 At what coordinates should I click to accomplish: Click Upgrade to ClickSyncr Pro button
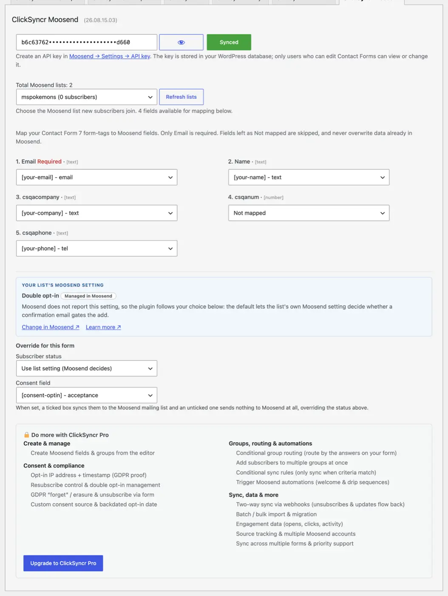tap(63, 563)
